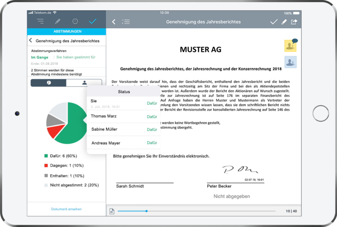Go back from Genehmigung des Jahresberichtes sidebar
The height and width of the screenshot is (227, 337).
[31, 41]
